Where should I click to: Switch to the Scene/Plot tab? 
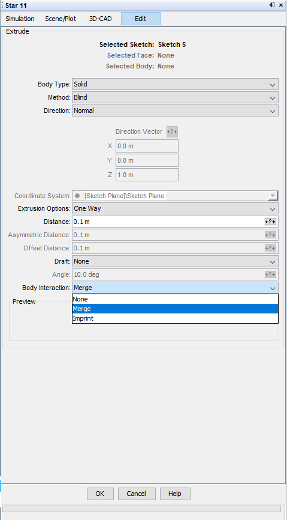click(x=61, y=19)
